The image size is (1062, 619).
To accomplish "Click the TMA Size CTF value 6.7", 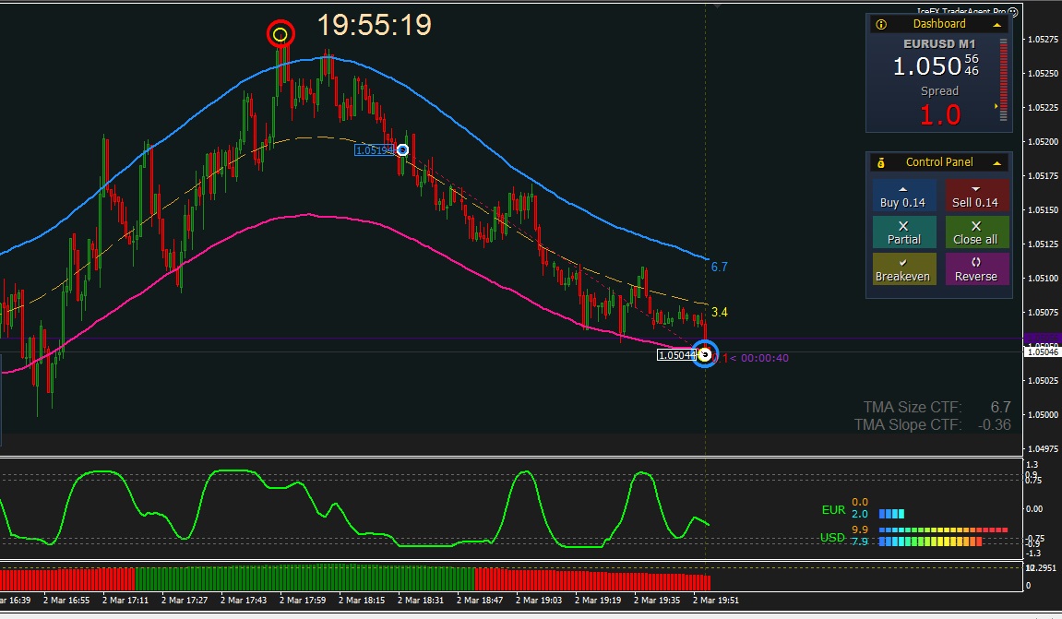I will pos(1000,407).
